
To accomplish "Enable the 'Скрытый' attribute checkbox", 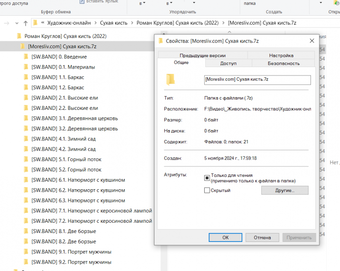I will (x=207, y=190).
